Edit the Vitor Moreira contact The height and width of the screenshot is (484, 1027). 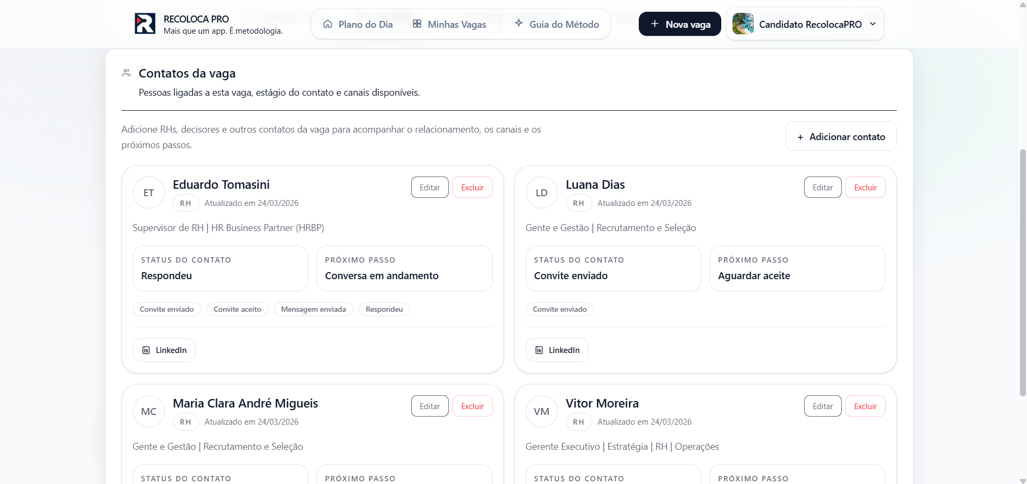[822, 406]
